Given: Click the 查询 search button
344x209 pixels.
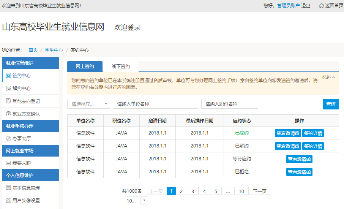Looking at the screenshot, I should click(x=330, y=104).
